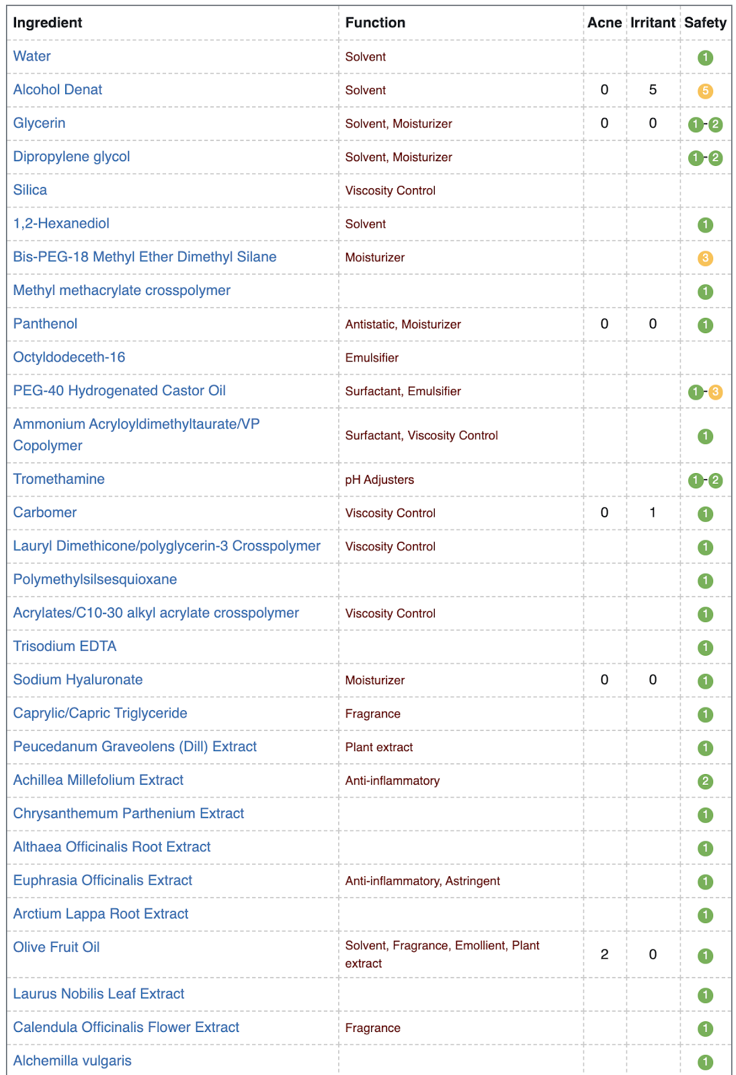Click the green safety badge for Water
Screen dimensions: 736x1075
[x=705, y=58]
